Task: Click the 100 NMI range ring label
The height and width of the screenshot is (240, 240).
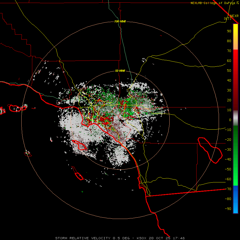Action: tap(120, 21)
